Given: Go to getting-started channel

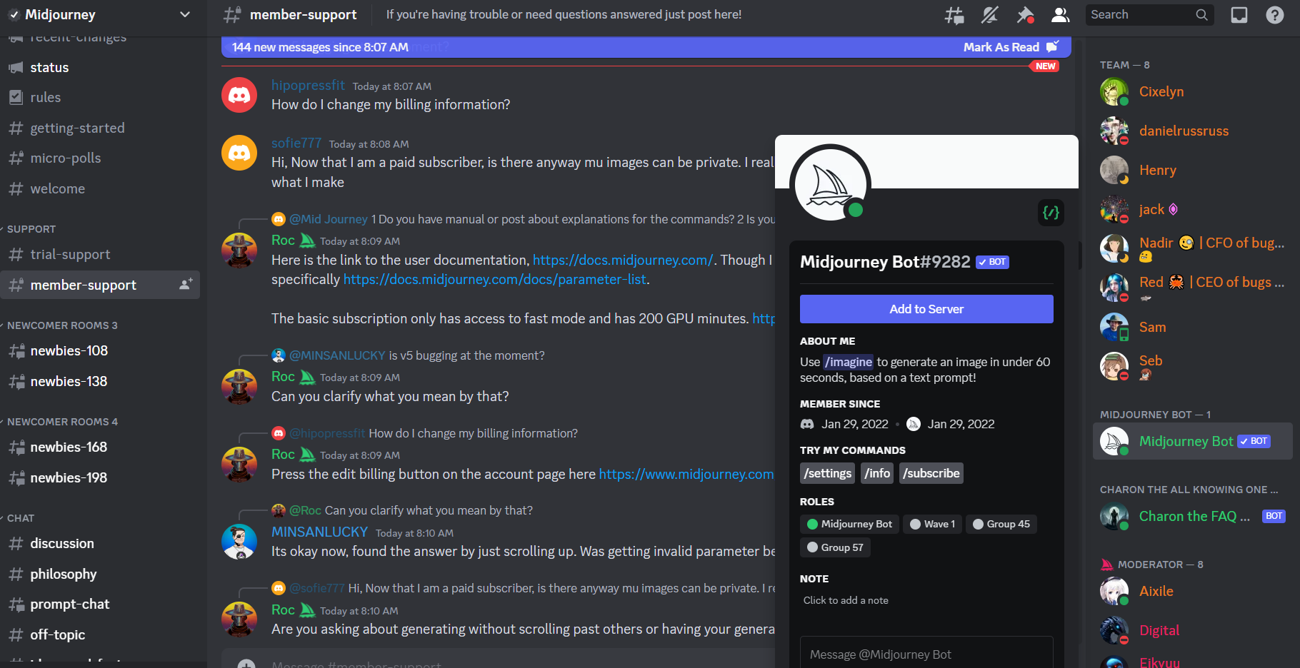Looking at the screenshot, I should point(100,128).
